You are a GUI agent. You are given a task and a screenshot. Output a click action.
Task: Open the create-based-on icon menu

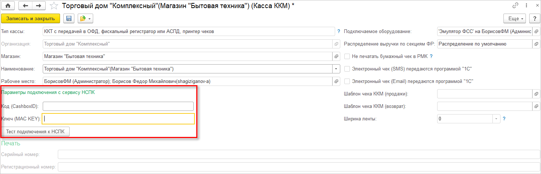(85, 18)
